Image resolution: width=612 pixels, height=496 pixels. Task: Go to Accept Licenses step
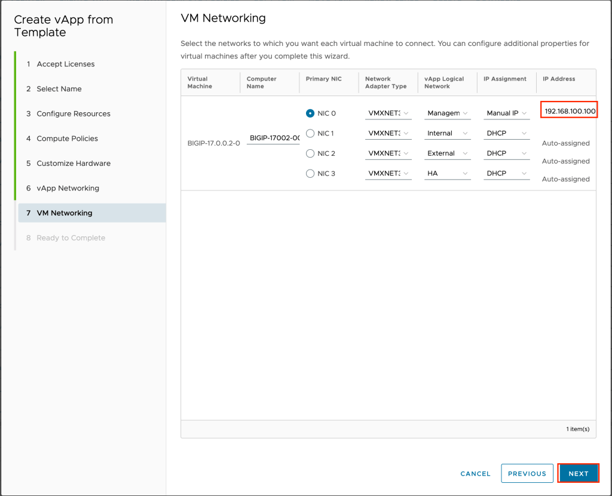[65, 64]
